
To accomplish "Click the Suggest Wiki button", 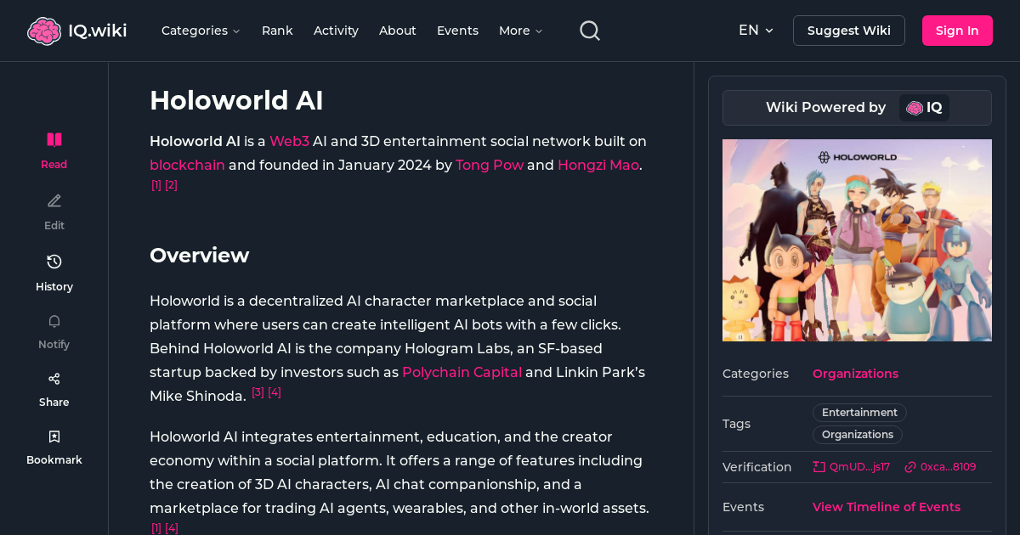I will [848, 30].
